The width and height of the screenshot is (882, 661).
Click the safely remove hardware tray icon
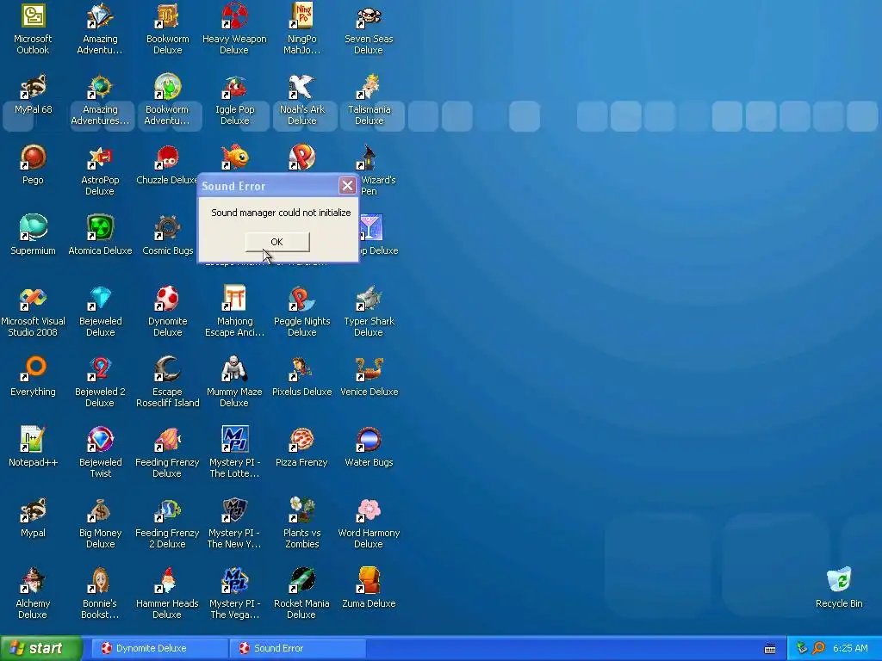(802, 648)
